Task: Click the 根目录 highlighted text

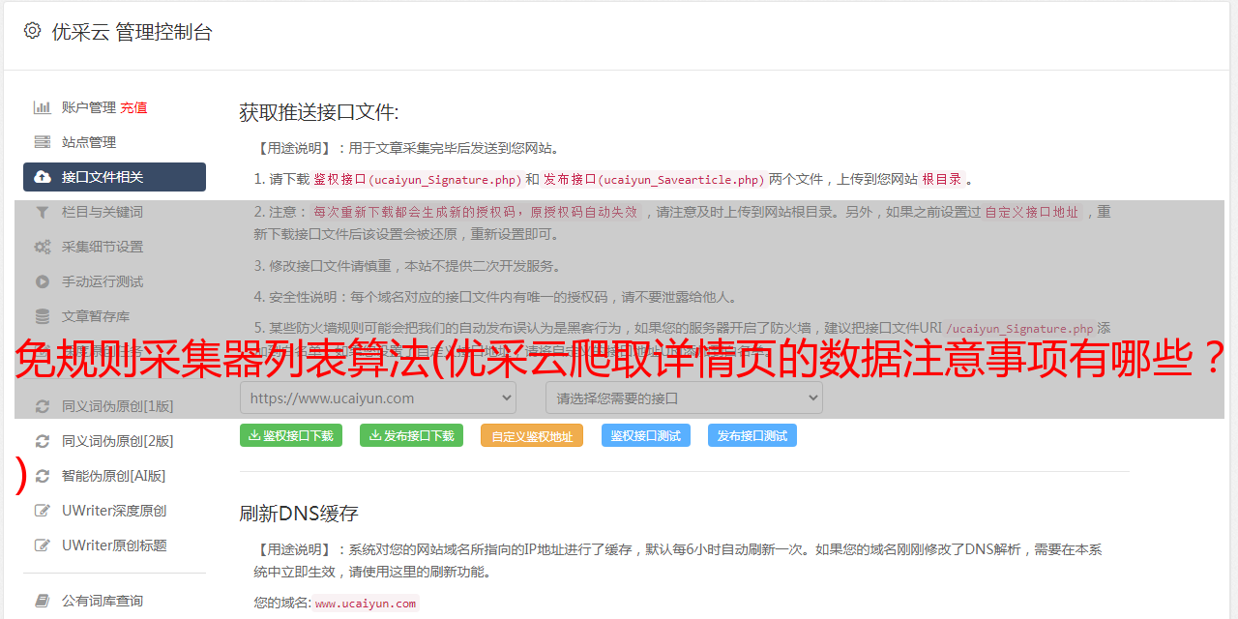Action: 942,179
